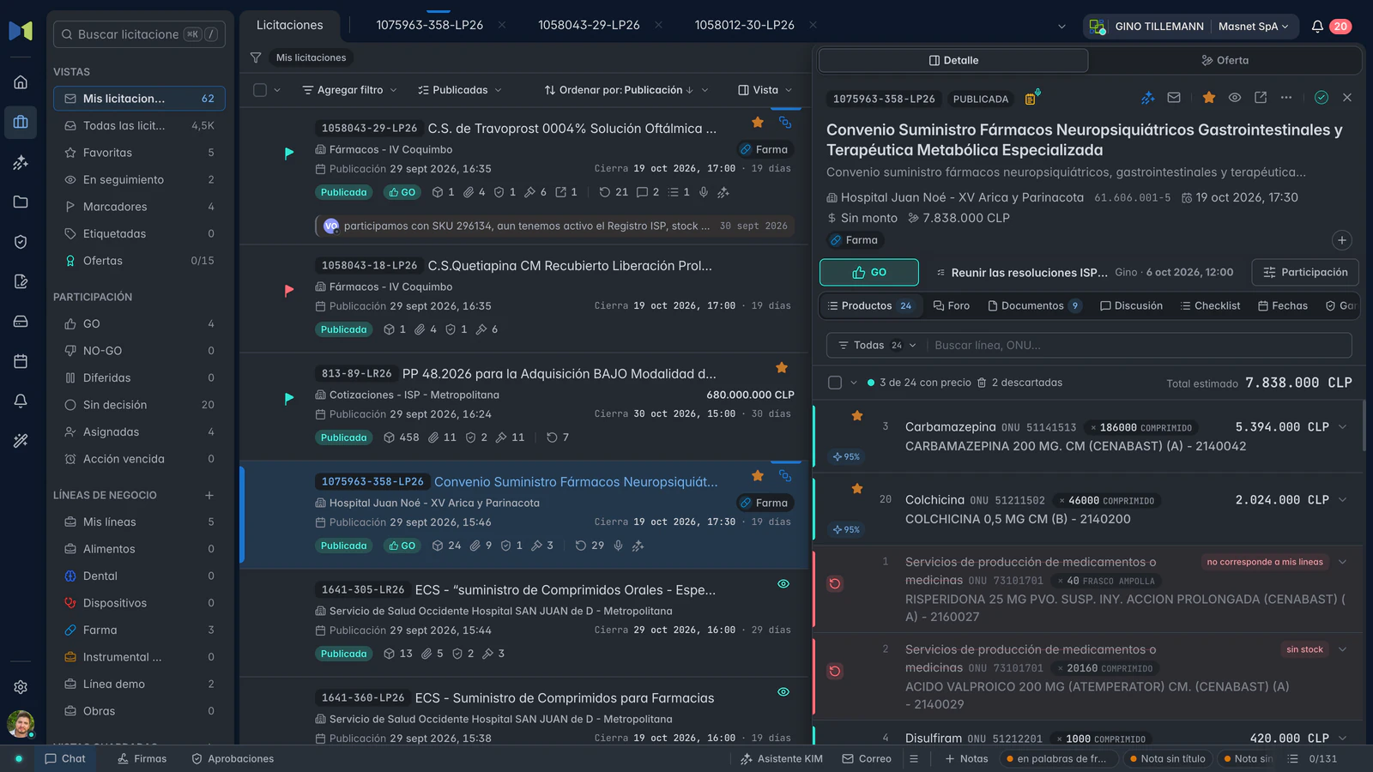Open the Vista dropdown
The image size is (1373, 772).
[x=765, y=90]
